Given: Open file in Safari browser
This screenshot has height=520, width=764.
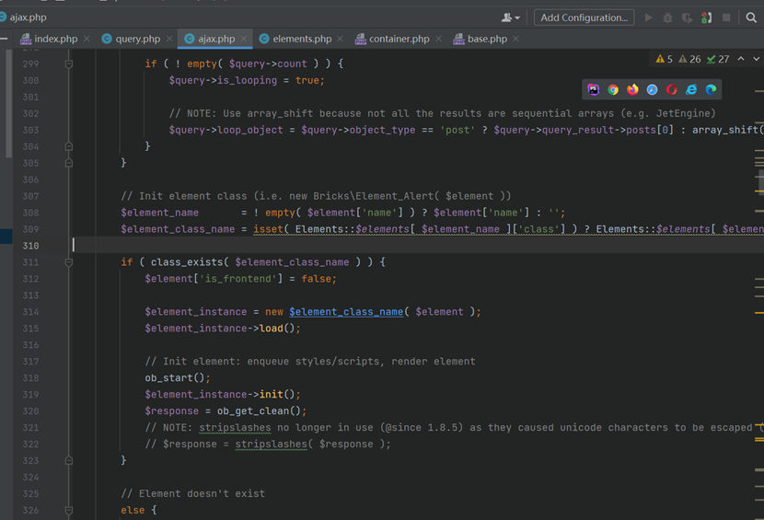Looking at the screenshot, I should 652,89.
